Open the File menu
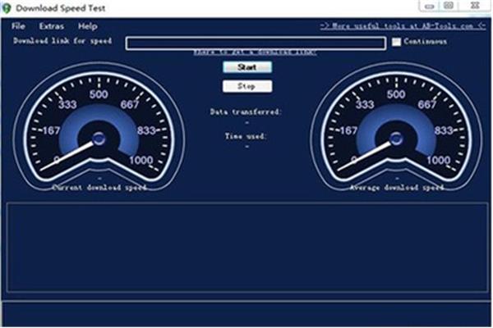The width and height of the screenshot is (493, 328). coord(18,26)
